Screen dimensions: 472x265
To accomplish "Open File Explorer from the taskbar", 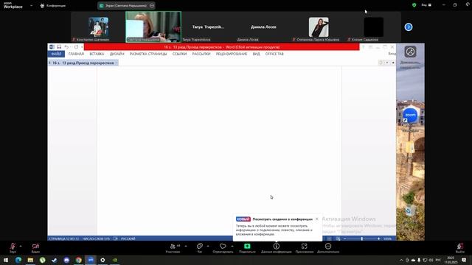I will (x=30, y=260).
